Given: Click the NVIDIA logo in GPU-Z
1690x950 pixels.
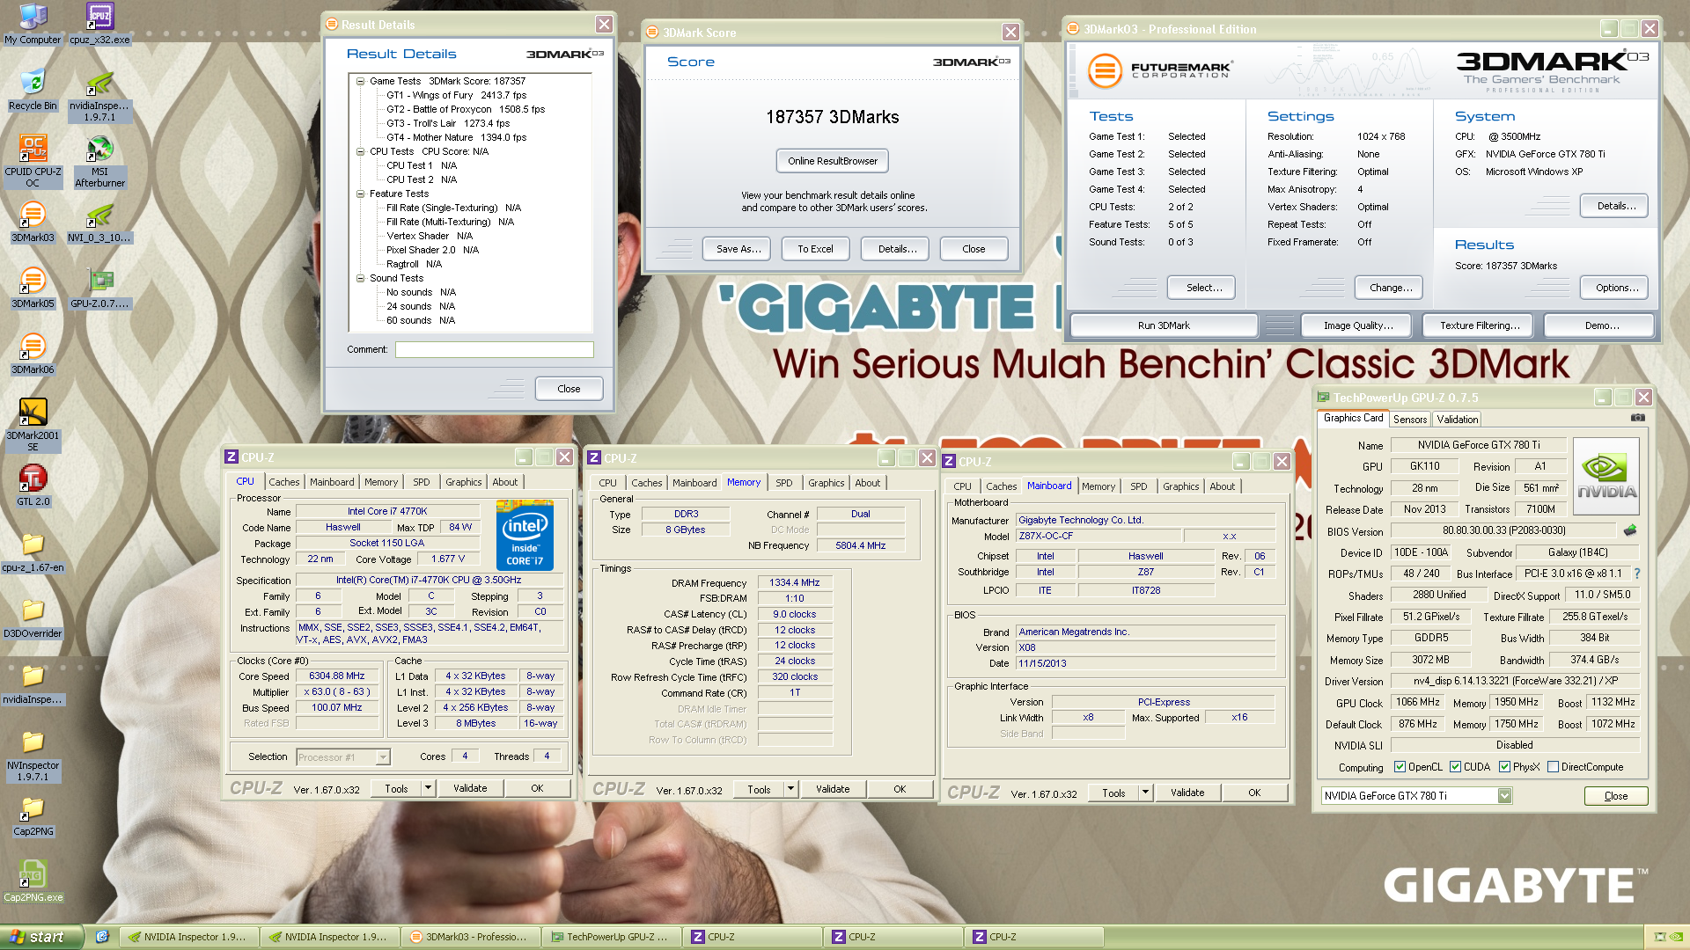Looking at the screenshot, I should tap(1606, 477).
